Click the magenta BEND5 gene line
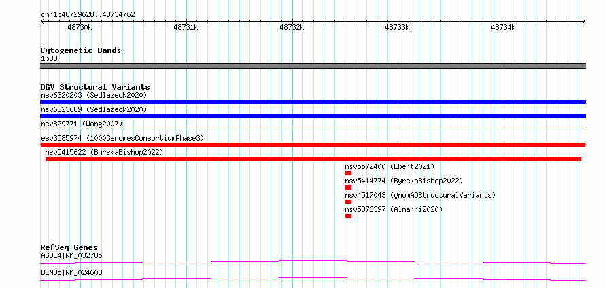 pos(313,278)
